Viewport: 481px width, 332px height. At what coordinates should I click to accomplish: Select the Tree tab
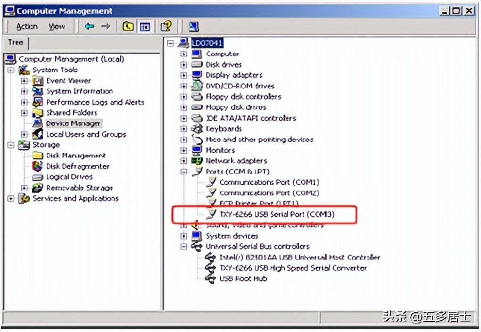[x=15, y=43]
